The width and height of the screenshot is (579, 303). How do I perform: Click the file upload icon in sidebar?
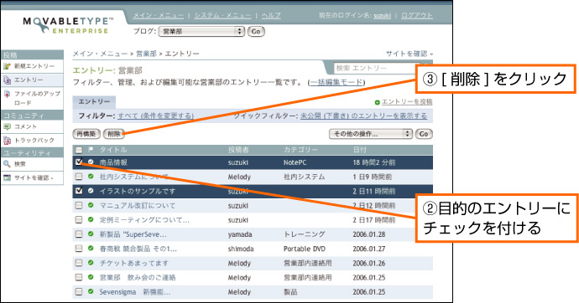click(x=7, y=94)
